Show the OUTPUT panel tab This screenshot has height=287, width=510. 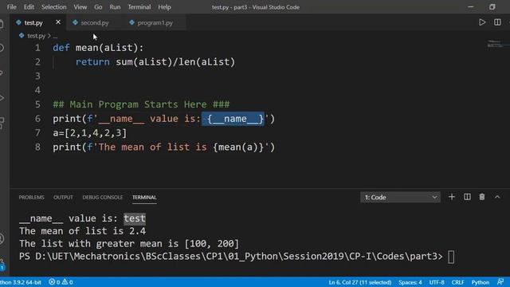point(63,197)
